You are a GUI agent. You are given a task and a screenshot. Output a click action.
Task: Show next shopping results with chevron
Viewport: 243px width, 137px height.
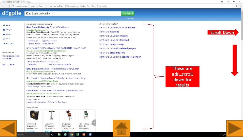pyautogui.click(x=94, y=123)
